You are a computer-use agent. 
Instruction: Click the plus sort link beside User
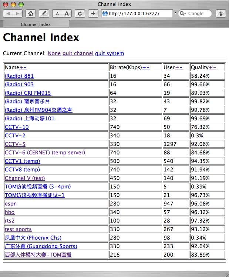177,67
